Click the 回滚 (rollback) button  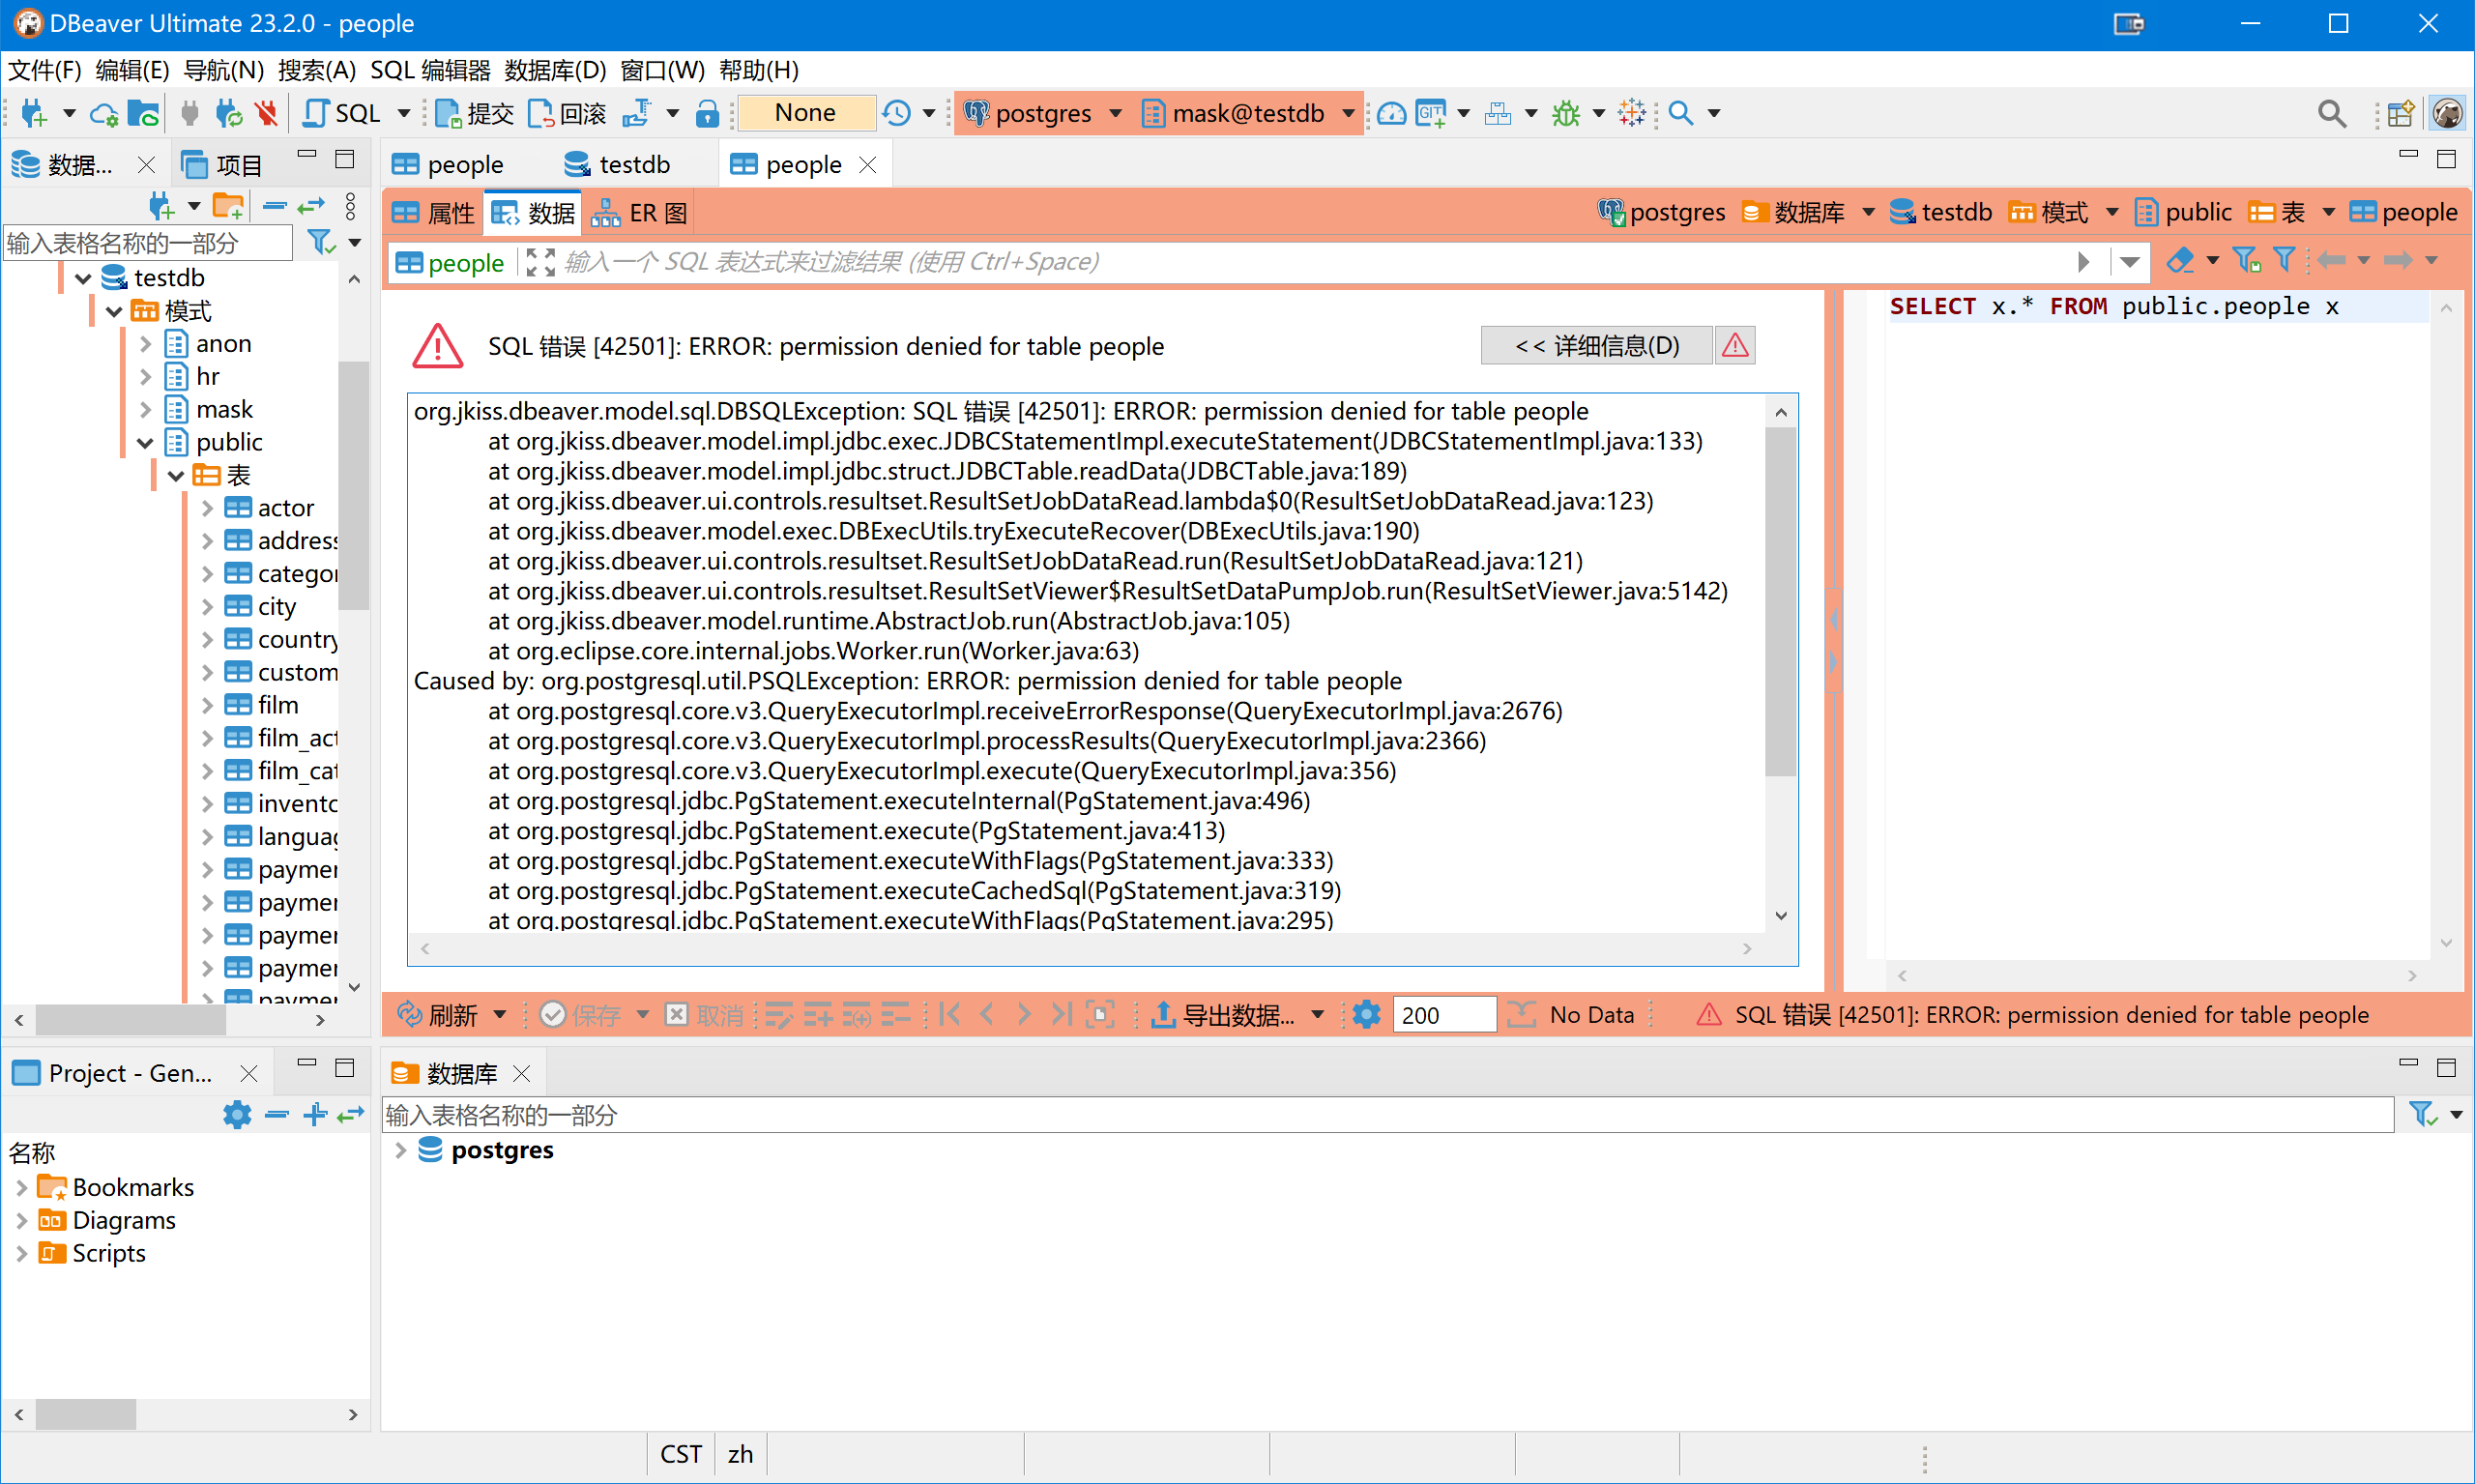568,113
